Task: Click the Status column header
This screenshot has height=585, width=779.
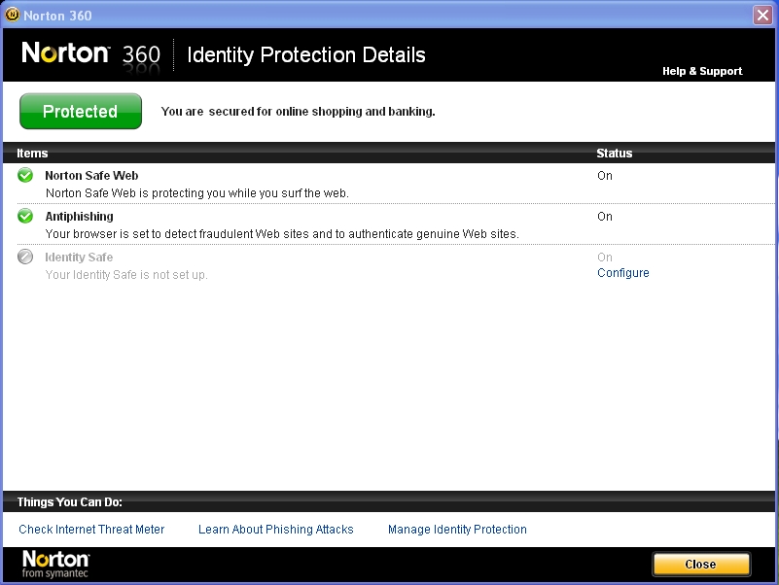Action: tap(614, 153)
